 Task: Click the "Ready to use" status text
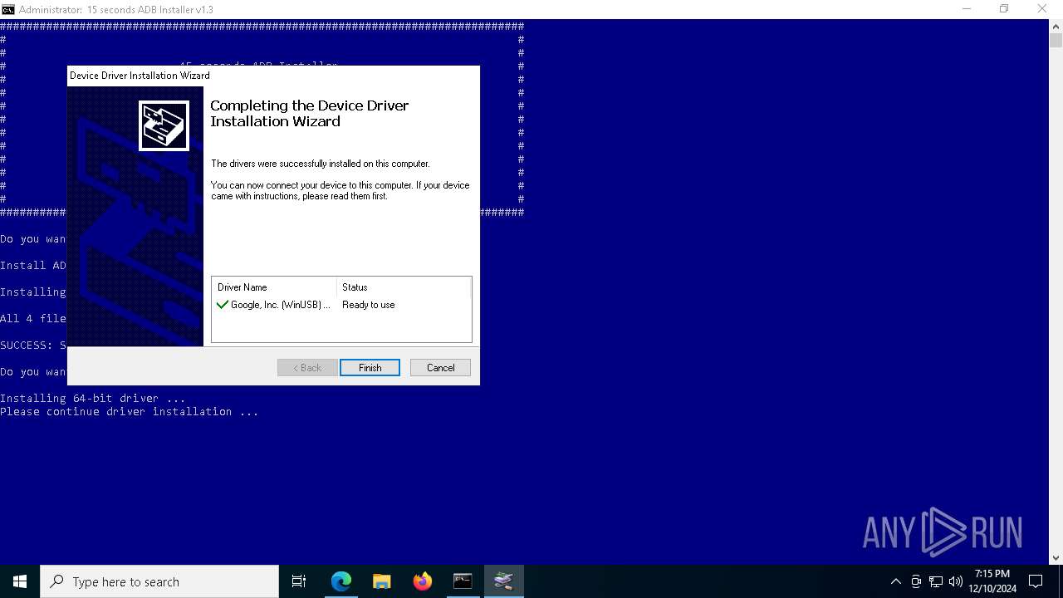tap(368, 305)
